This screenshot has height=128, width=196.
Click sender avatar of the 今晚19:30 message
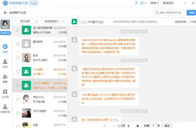coord(74,40)
